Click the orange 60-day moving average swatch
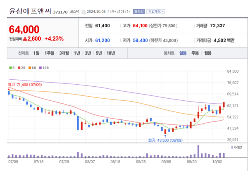 30,68
